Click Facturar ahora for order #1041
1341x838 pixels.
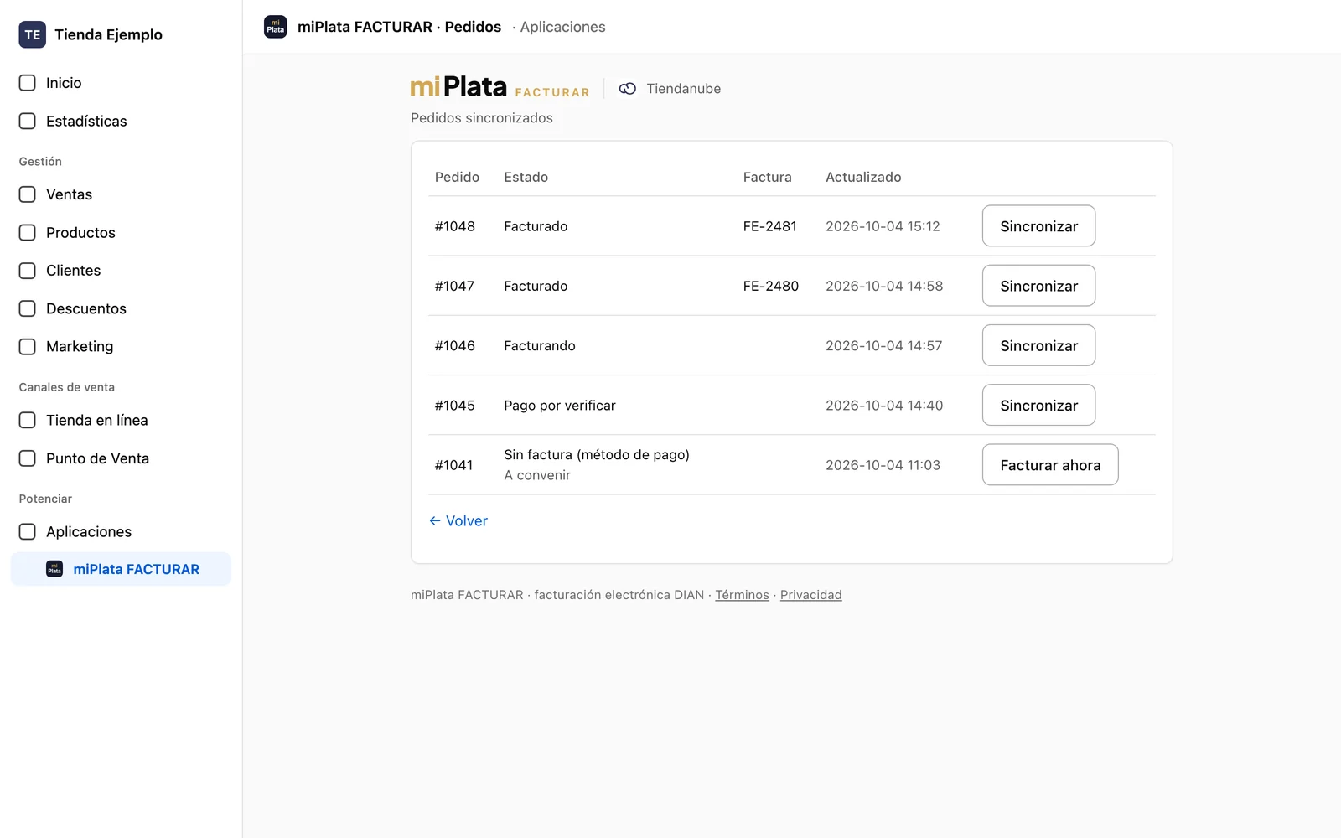tap(1050, 465)
